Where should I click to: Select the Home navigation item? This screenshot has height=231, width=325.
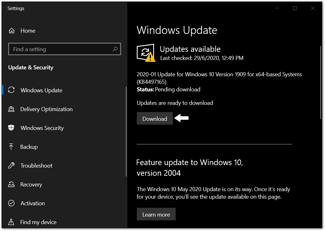[x=28, y=30]
